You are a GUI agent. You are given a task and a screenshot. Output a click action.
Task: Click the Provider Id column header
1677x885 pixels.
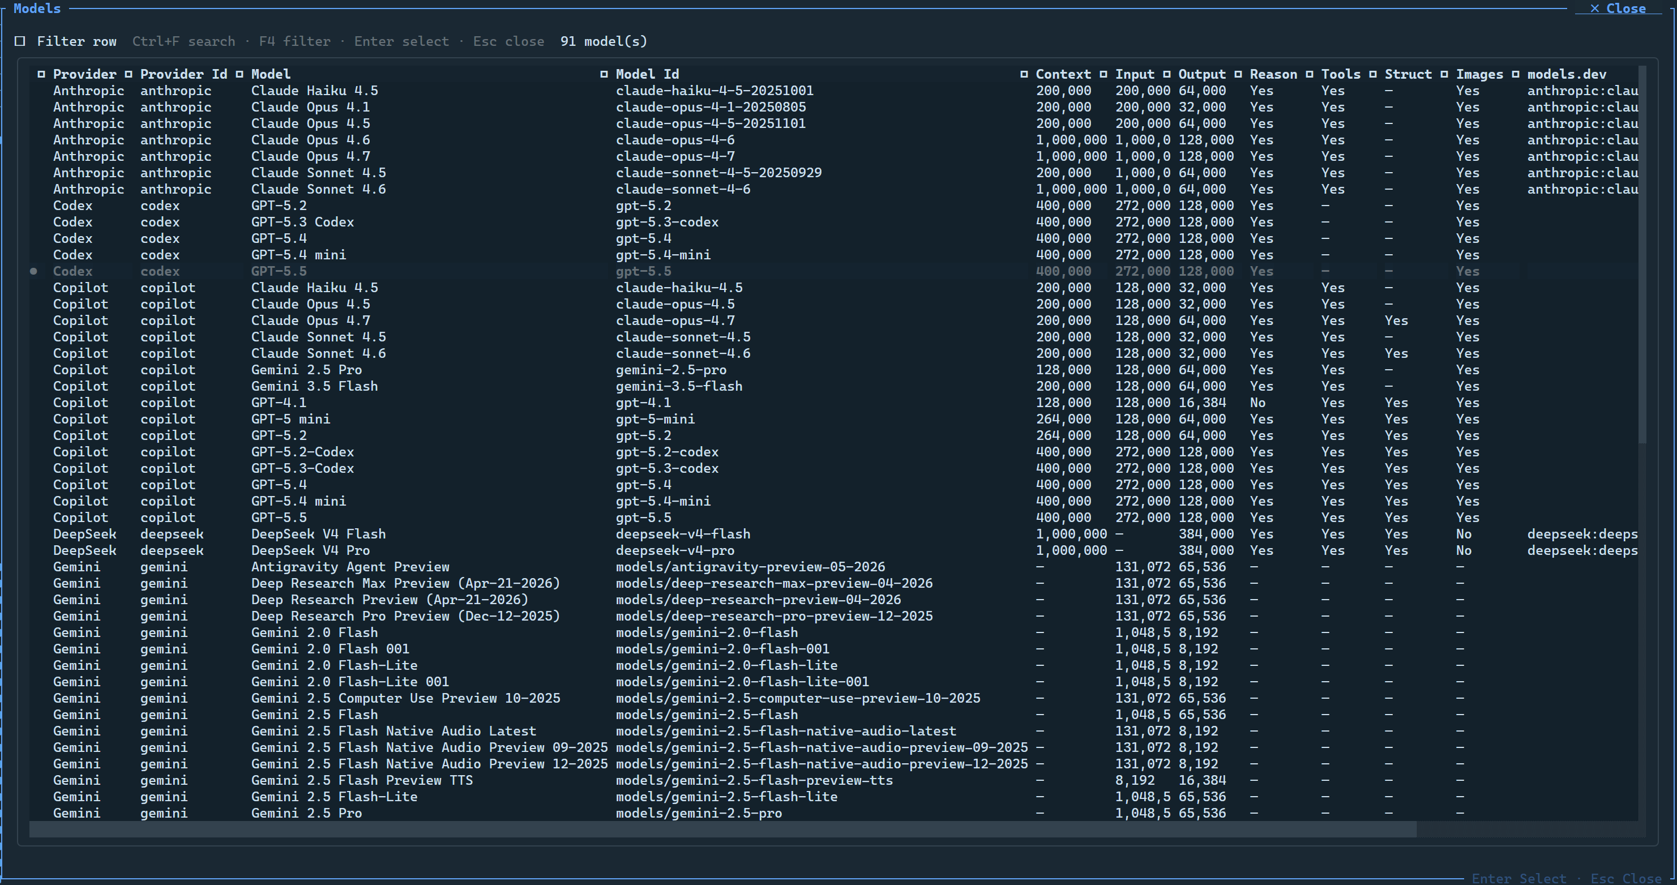click(x=183, y=74)
